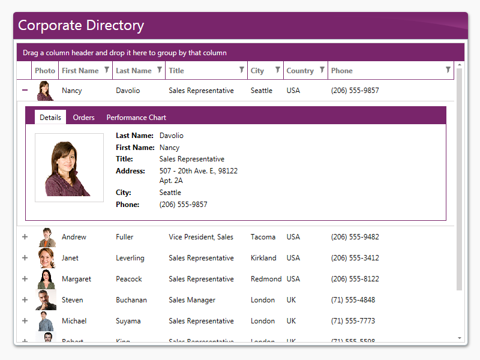This screenshot has height=360, width=480.
Task: Expand Andrew Fuller's row details
Action: coord(25,237)
